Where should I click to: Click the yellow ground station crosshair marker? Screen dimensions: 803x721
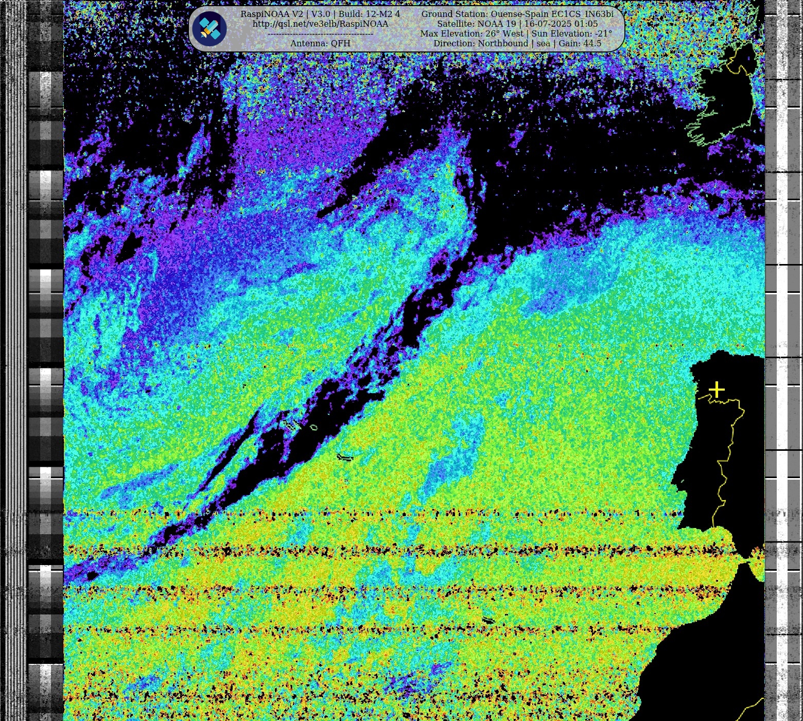click(x=717, y=390)
